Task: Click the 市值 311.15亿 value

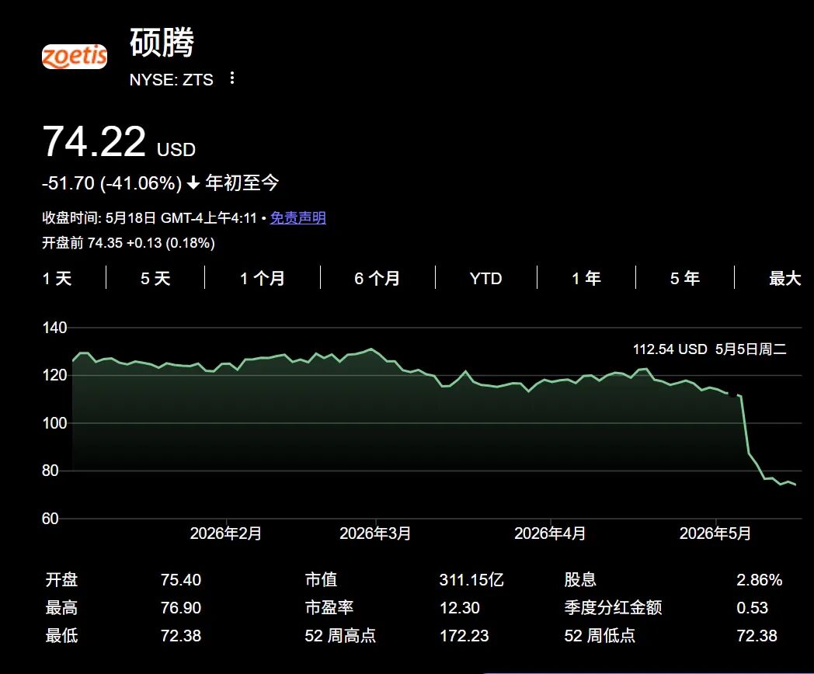Action: (471, 579)
